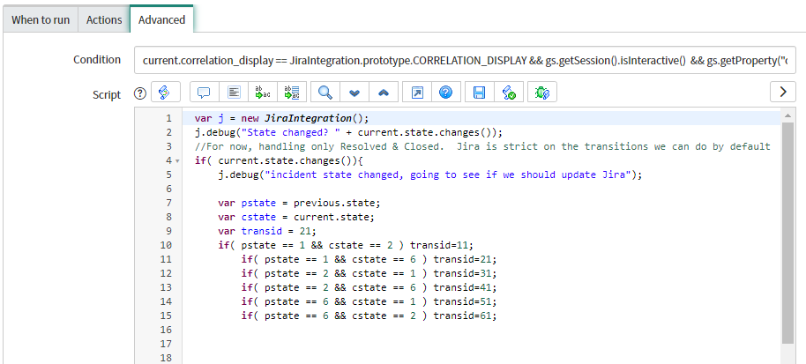Screen dimensions: 806x364
Task: Click the line setting transid=31
Action: coord(369,273)
